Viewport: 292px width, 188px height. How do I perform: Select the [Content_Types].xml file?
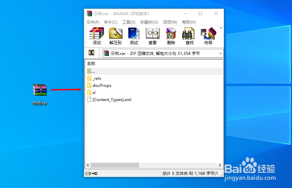pyautogui.click(x=109, y=100)
